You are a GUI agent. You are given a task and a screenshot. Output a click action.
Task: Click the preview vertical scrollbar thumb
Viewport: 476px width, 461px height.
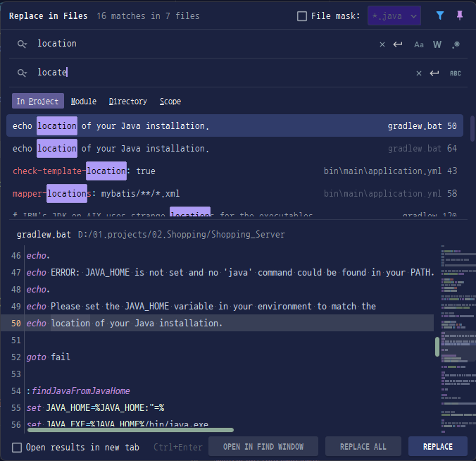tap(437, 346)
